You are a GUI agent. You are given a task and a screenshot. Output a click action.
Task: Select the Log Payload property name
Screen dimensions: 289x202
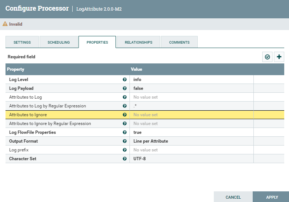point(21,88)
